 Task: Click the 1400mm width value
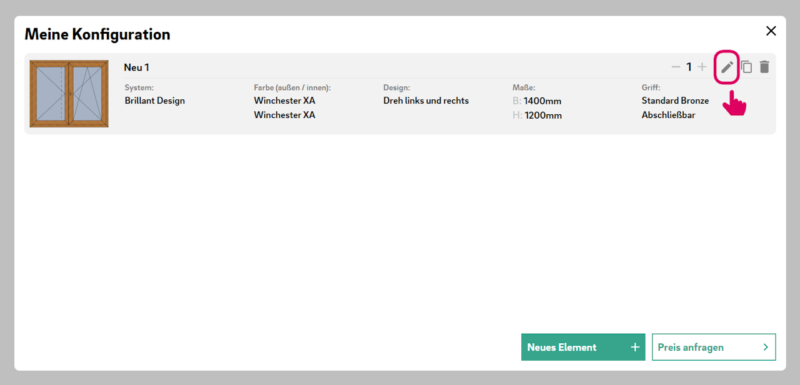click(x=542, y=101)
